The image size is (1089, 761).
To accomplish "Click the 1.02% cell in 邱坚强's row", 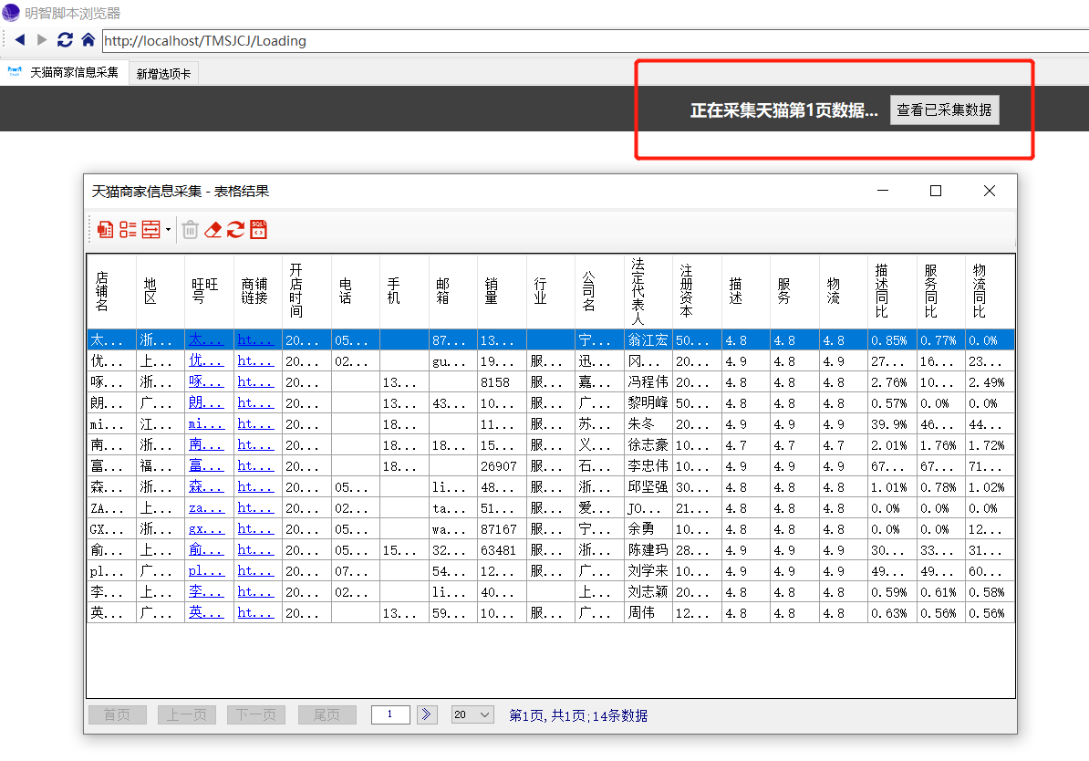I will pos(990,487).
